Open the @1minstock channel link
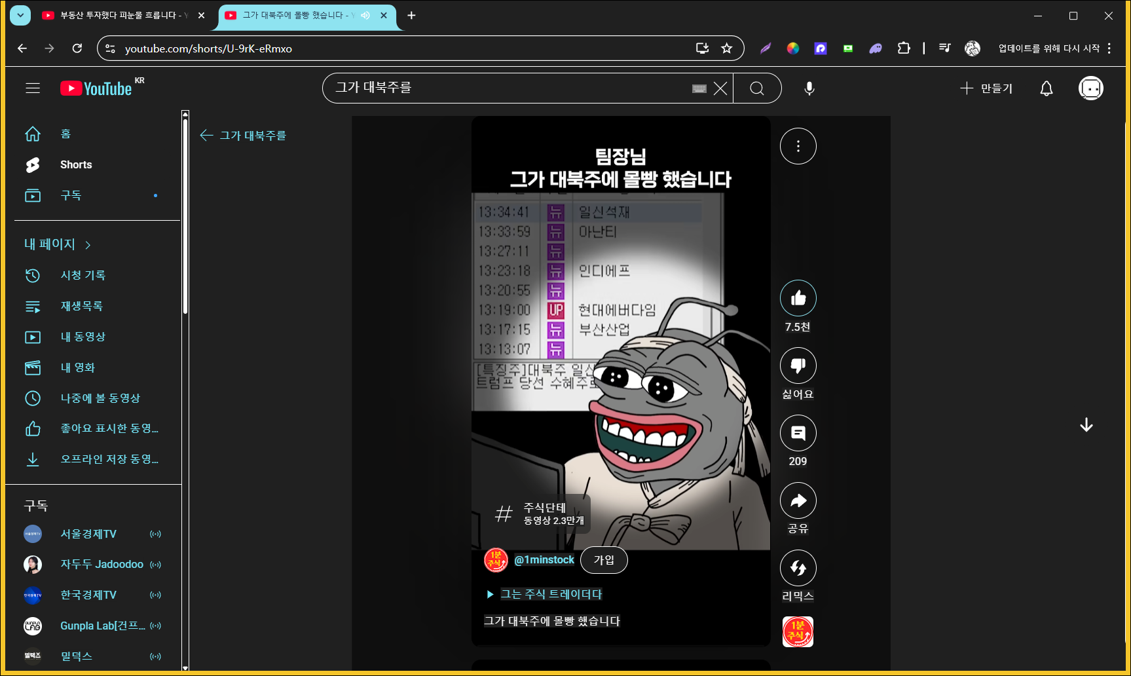Image resolution: width=1131 pixels, height=676 pixels. pos(544,560)
